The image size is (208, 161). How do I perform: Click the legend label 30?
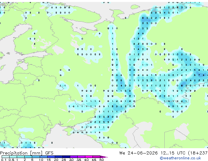(x=72, y=160)
